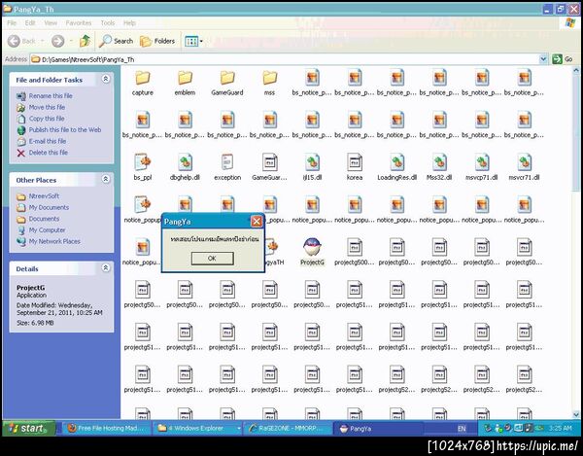This screenshot has height=456, width=583.
Task: Open the File menu
Action: 12,23
